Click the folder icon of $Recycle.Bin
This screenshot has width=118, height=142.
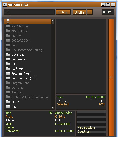click(x=8, y=31)
